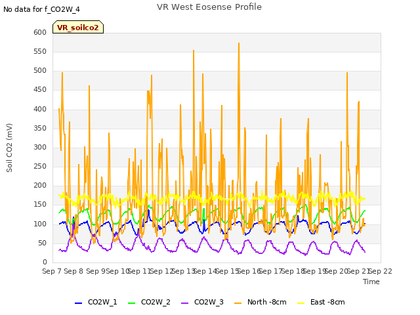Click the 500 y-axis tick label
Viewport: 420px width, 315px height.
40,71
